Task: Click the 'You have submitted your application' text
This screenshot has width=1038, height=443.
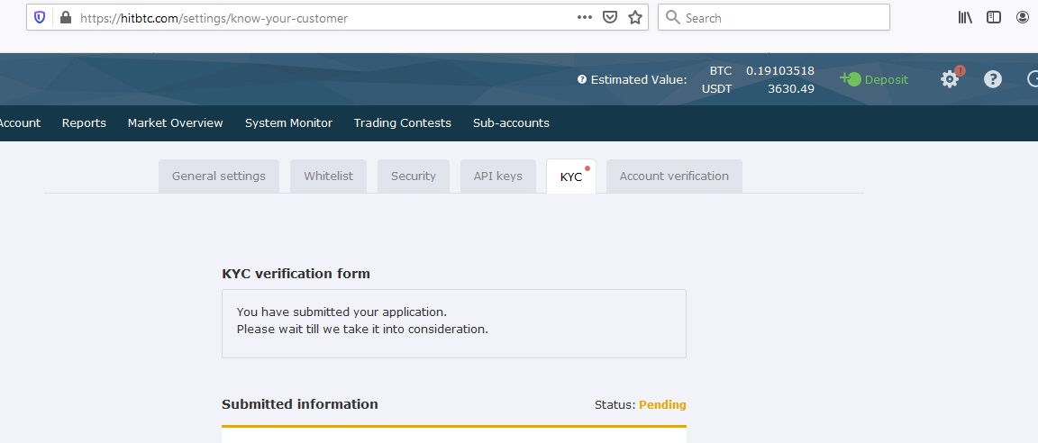Action: [x=341, y=312]
